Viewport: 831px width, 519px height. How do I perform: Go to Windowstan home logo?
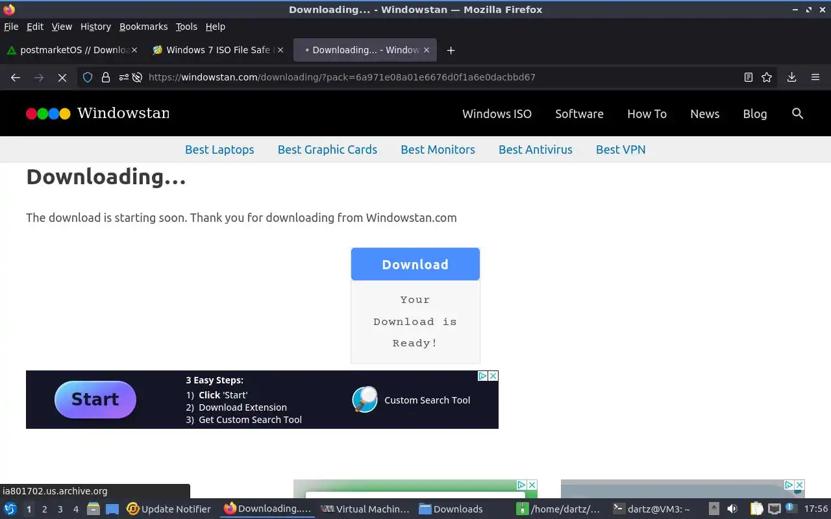(x=97, y=114)
